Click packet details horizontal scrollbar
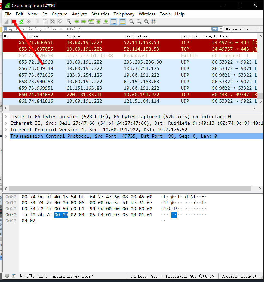Image resolution: width=264 pixels, height=282 pixels. click(130, 189)
